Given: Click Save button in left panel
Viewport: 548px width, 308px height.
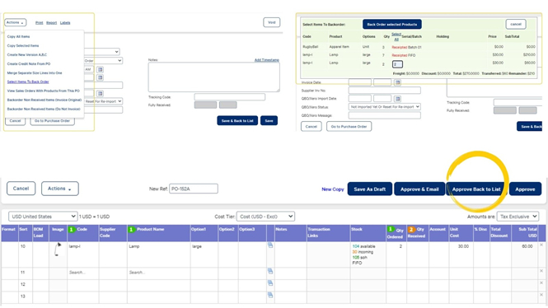Looking at the screenshot, I should click(269, 121).
